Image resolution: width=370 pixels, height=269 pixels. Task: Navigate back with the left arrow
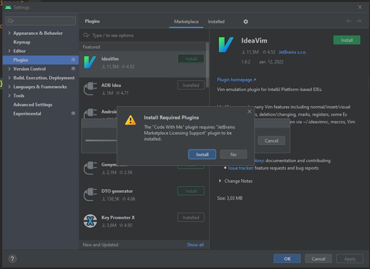pyautogui.click(x=349, y=21)
